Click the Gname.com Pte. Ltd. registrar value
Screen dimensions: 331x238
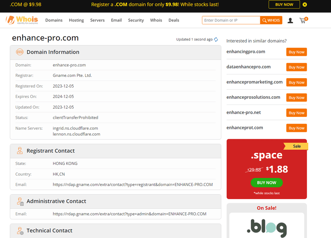click(72, 76)
